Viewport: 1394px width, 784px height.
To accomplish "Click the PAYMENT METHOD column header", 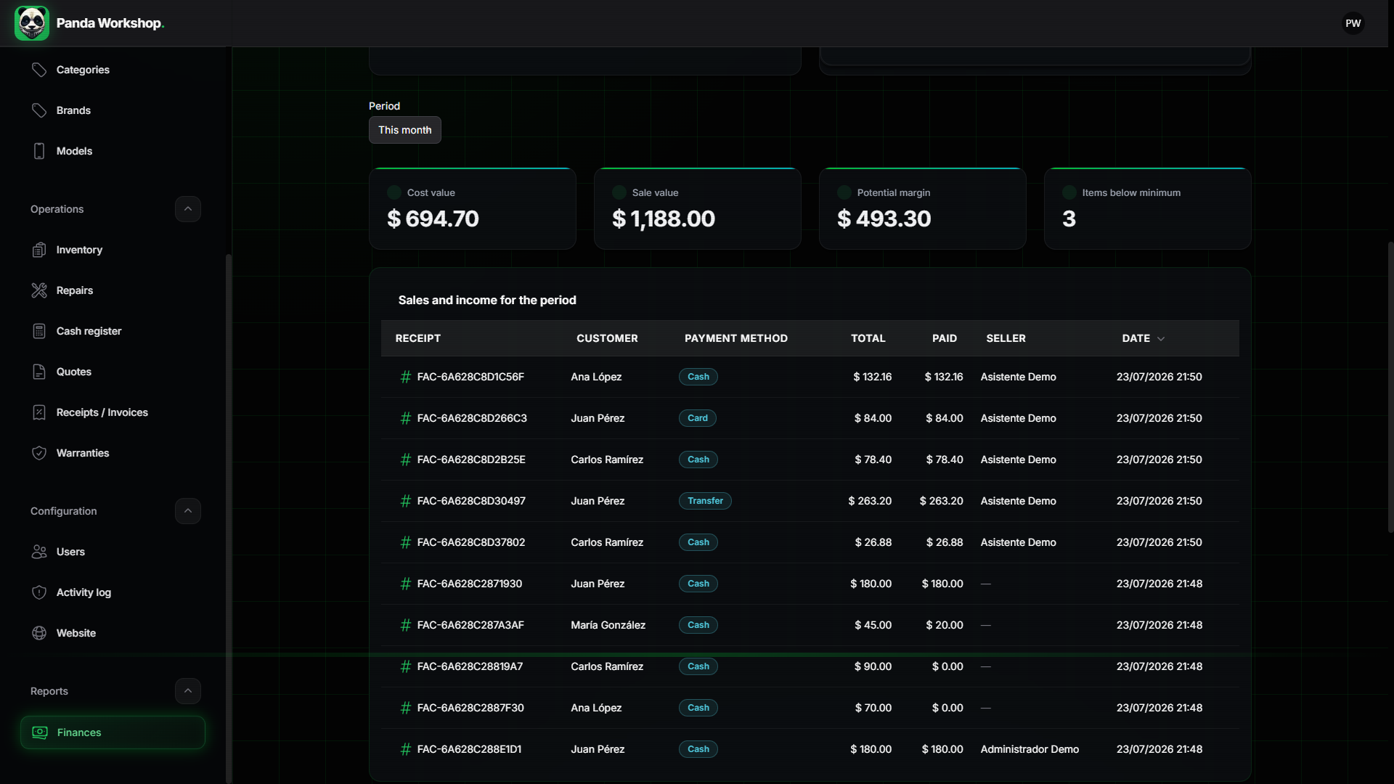I will pos(736,338).
